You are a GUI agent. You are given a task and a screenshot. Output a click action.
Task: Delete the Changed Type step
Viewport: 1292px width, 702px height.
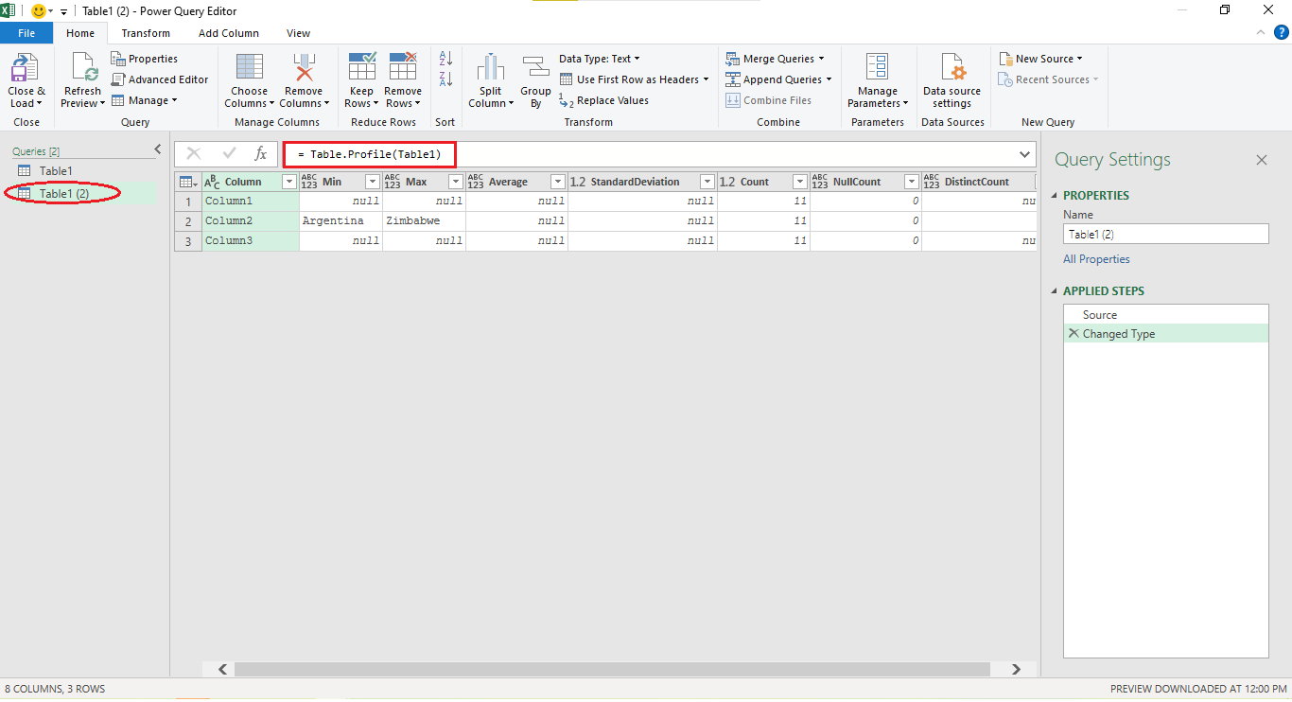point(1074,333)
